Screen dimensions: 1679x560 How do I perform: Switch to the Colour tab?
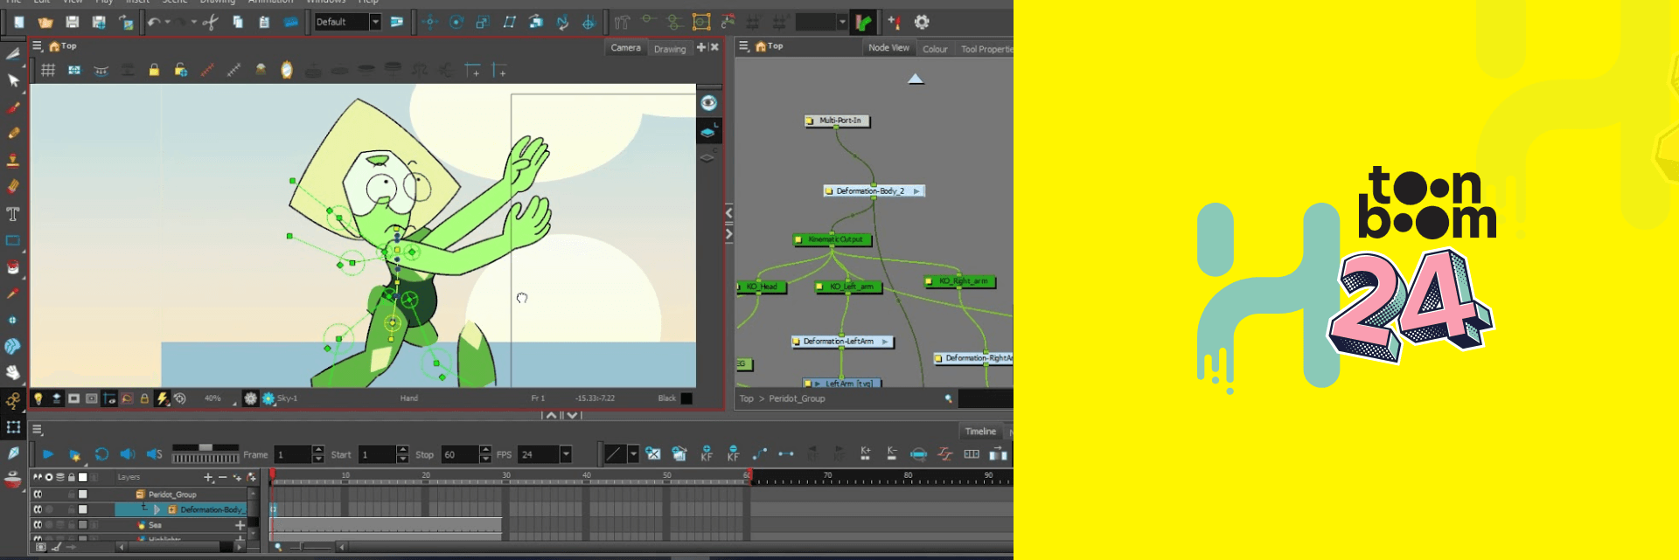[x=935, y=49]
